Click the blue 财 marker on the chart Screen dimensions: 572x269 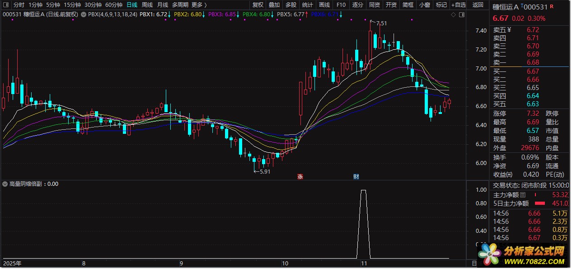pyautogui.click(x=356, y=177)
